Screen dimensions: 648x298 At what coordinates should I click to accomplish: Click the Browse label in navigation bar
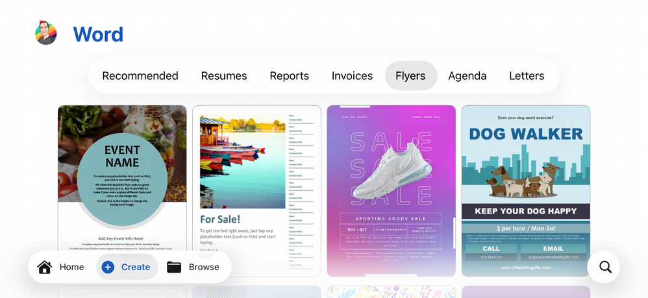point(204,267)
